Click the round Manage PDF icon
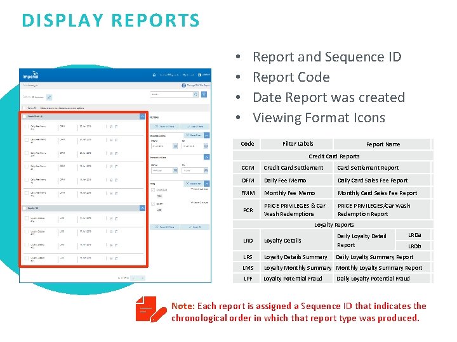This screenshot has height=342, width=457. tap(183, 85)
